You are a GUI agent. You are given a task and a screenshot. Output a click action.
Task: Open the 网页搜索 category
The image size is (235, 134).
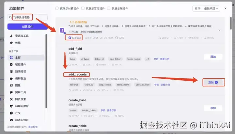click(x=26, y=99)
